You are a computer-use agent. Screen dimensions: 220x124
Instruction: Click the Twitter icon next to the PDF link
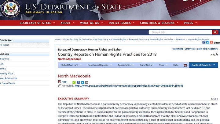click(x=82, y=82)
